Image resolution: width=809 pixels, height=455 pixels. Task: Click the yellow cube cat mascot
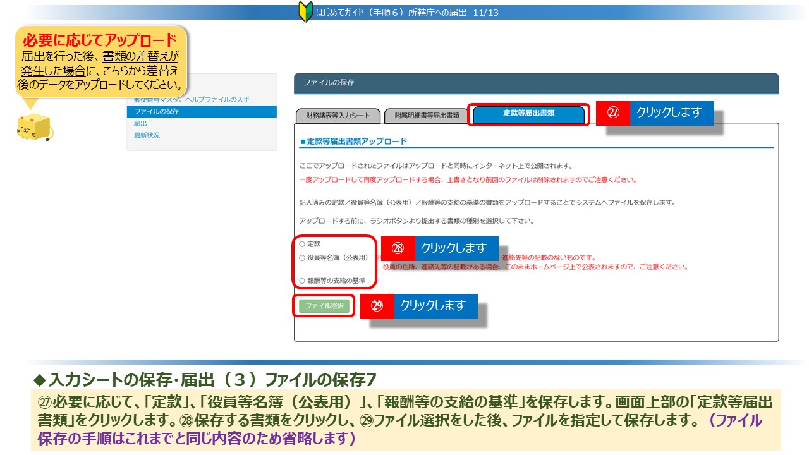[35, 127]
